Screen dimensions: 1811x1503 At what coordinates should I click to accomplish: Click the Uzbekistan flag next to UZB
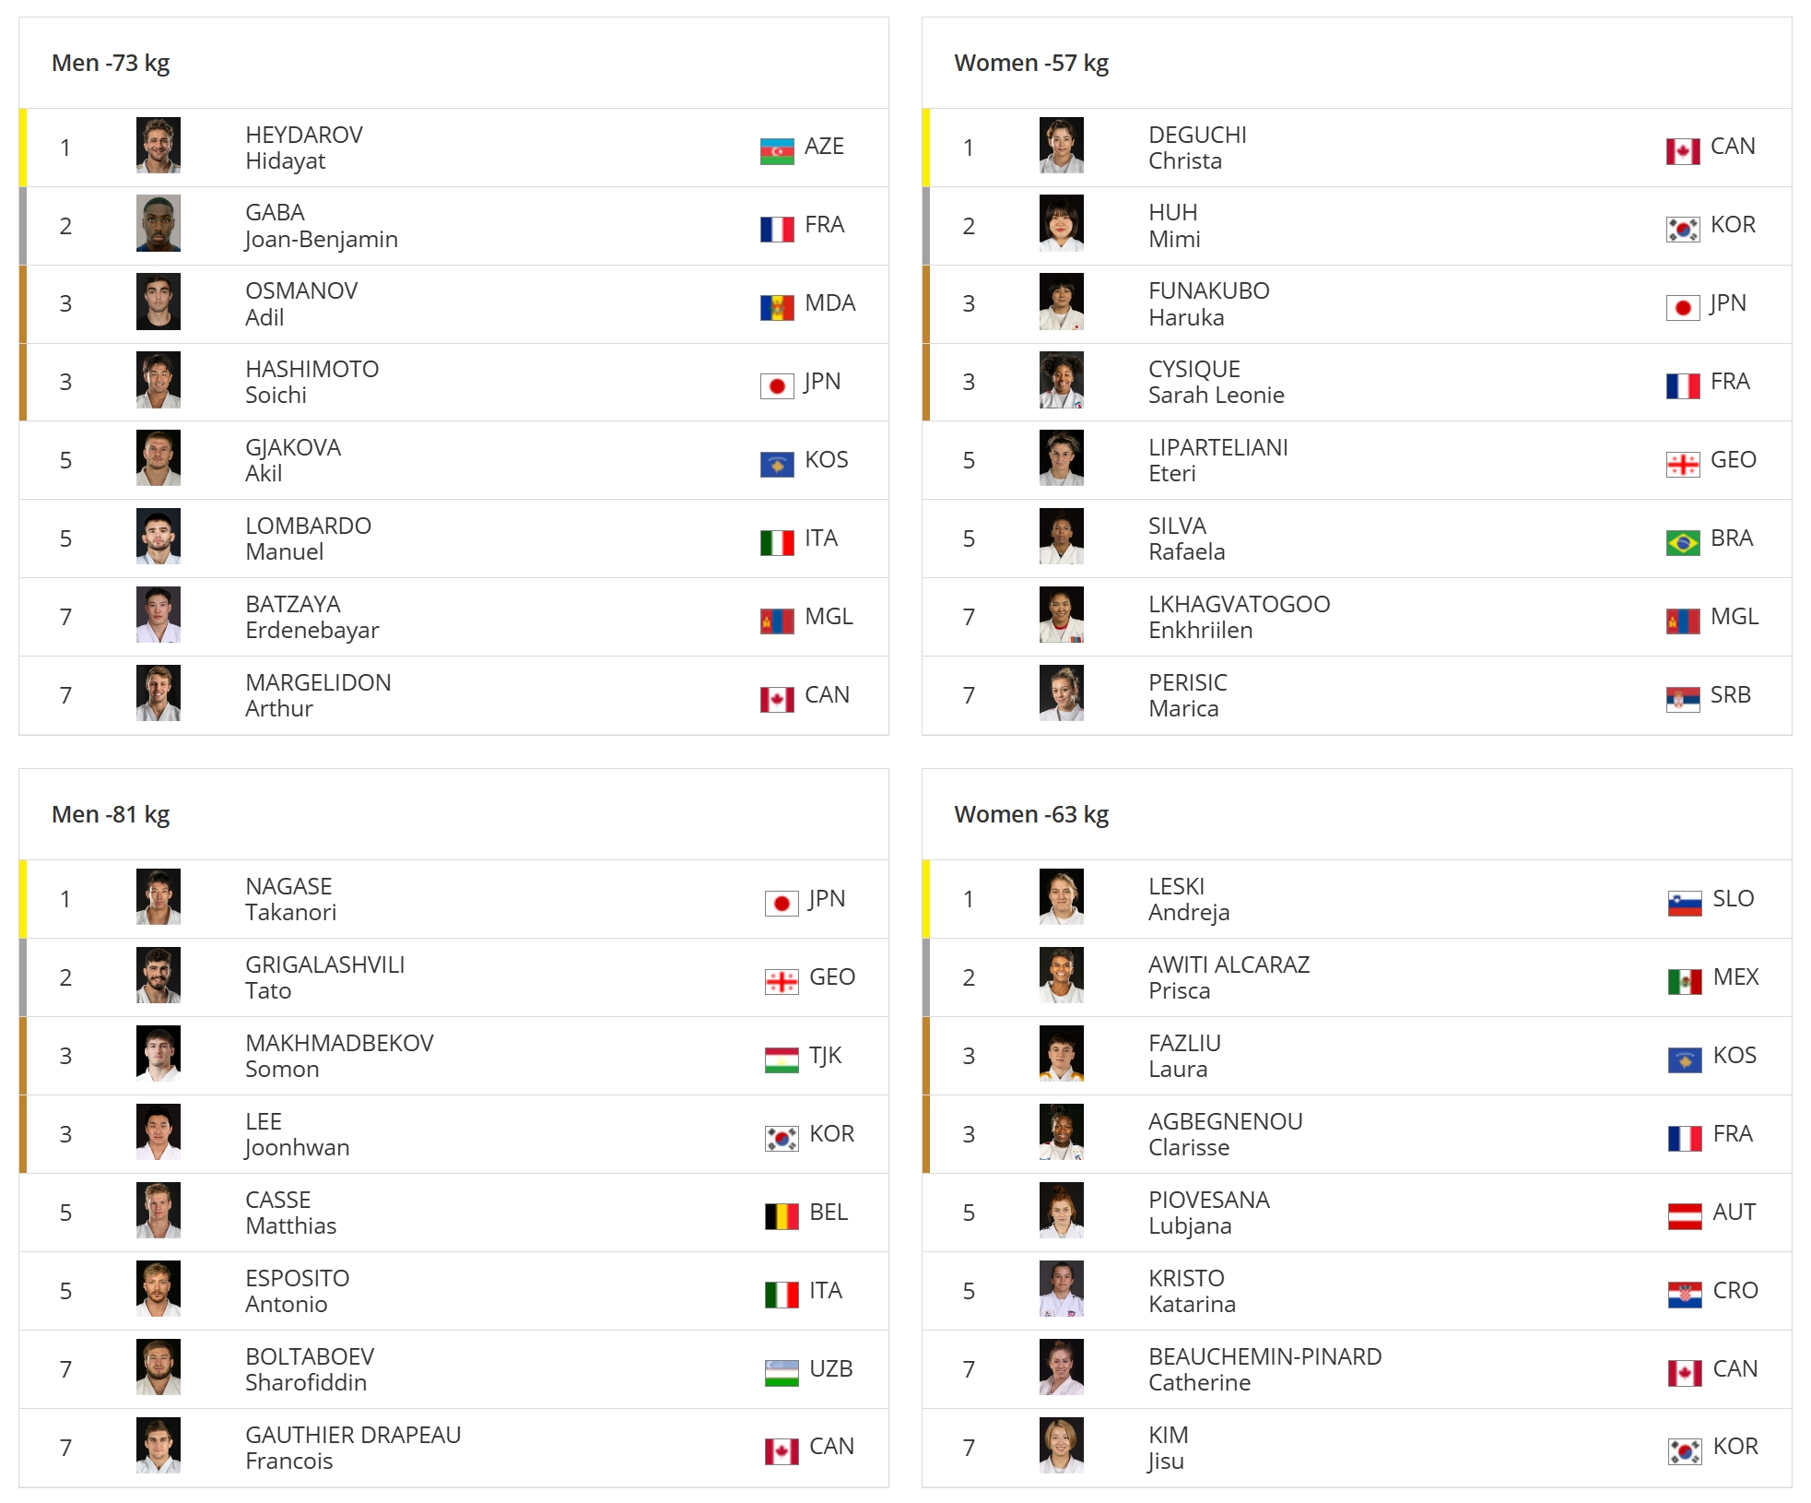pyautogui.click(x=782, y=1373)
